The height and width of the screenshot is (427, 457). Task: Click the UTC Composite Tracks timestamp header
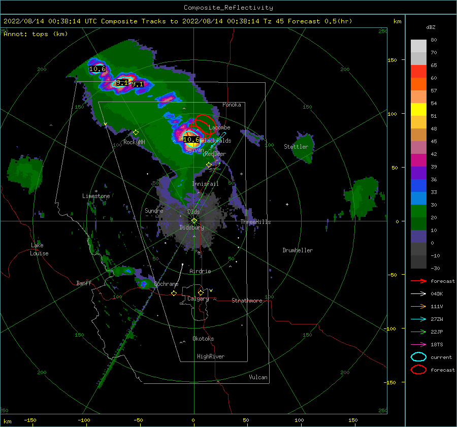click(x=178, y=21)
